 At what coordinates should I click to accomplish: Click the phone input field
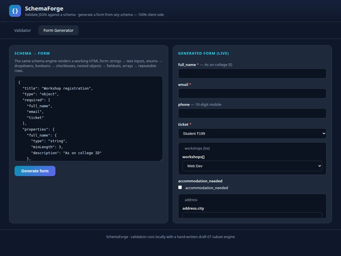252,113
